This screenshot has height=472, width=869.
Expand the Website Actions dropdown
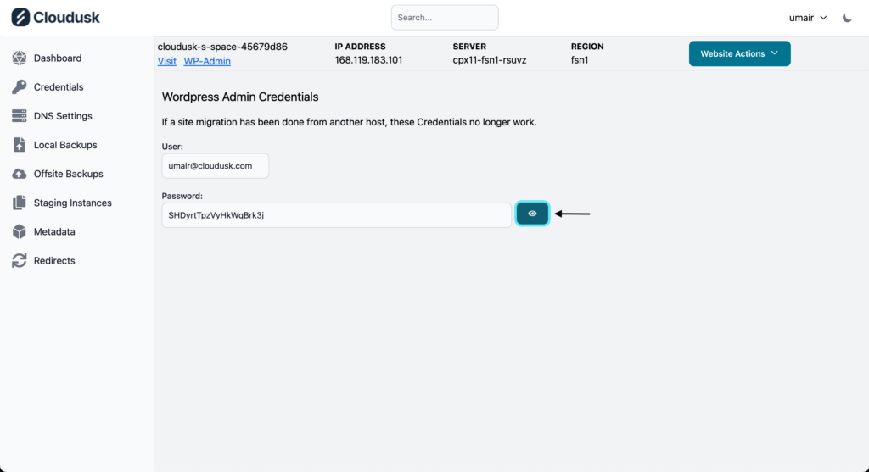[x=739, y=53]
